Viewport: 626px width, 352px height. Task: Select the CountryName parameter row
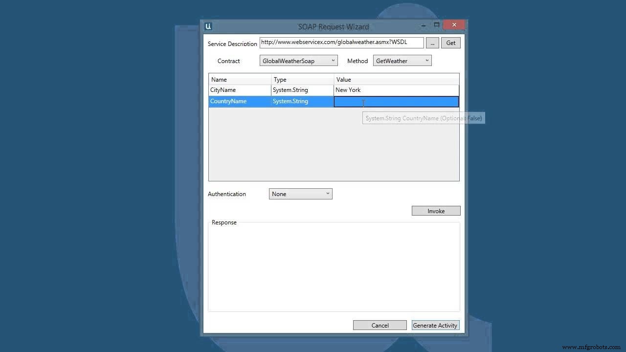coord(239,101)
